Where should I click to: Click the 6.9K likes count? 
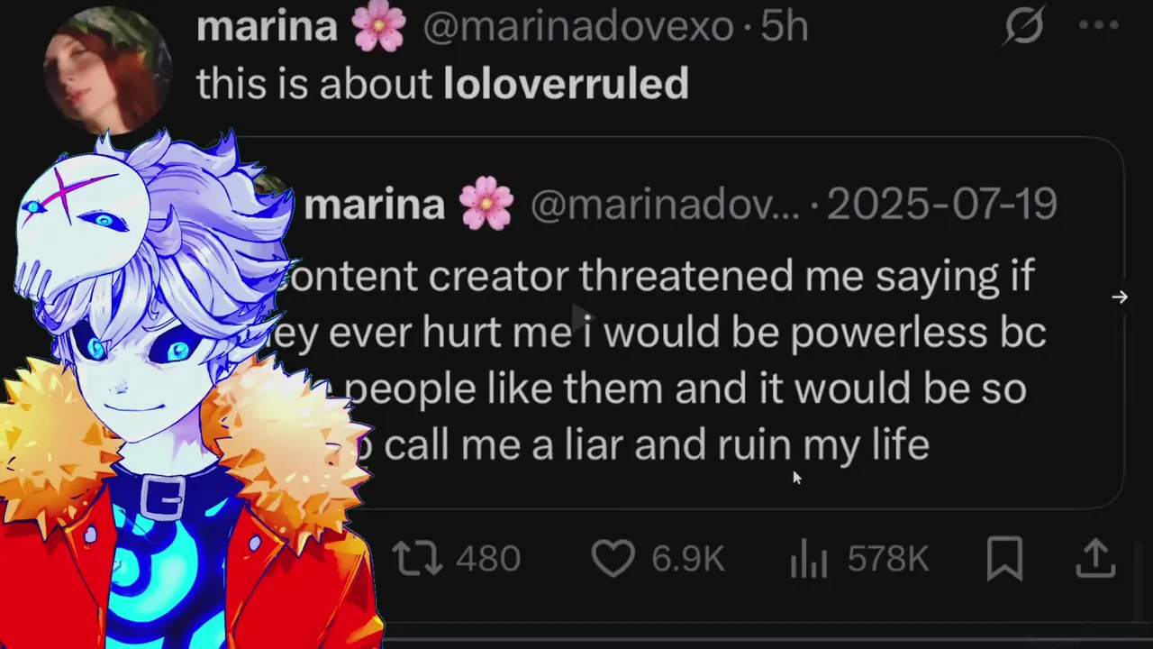coord(688,559)
